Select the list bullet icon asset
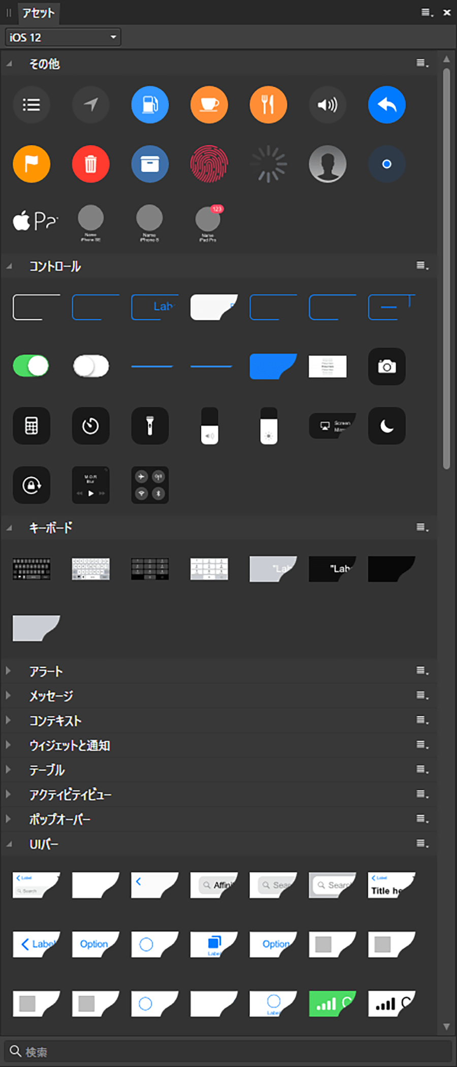This screenshot has height=1067, width=457. pyautogui.click(x=31, y=105)
